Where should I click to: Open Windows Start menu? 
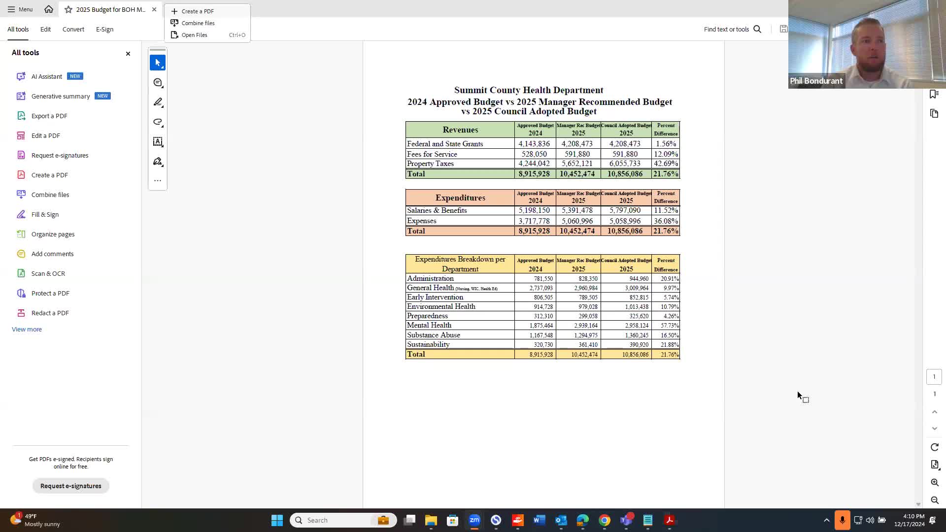point(277,520)
